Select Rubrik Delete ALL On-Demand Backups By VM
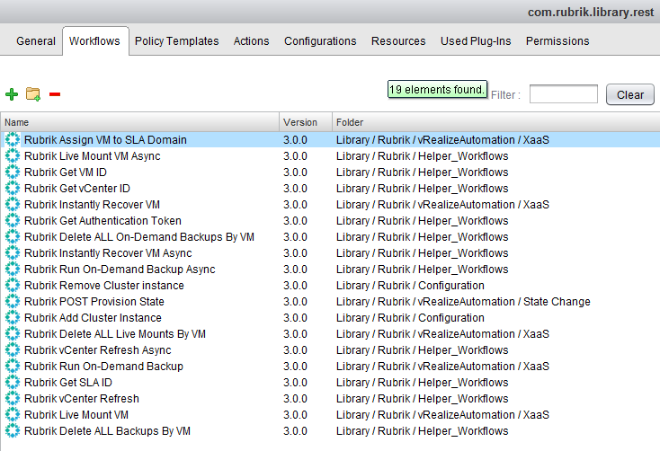660x451 pixels. (139, 237)
